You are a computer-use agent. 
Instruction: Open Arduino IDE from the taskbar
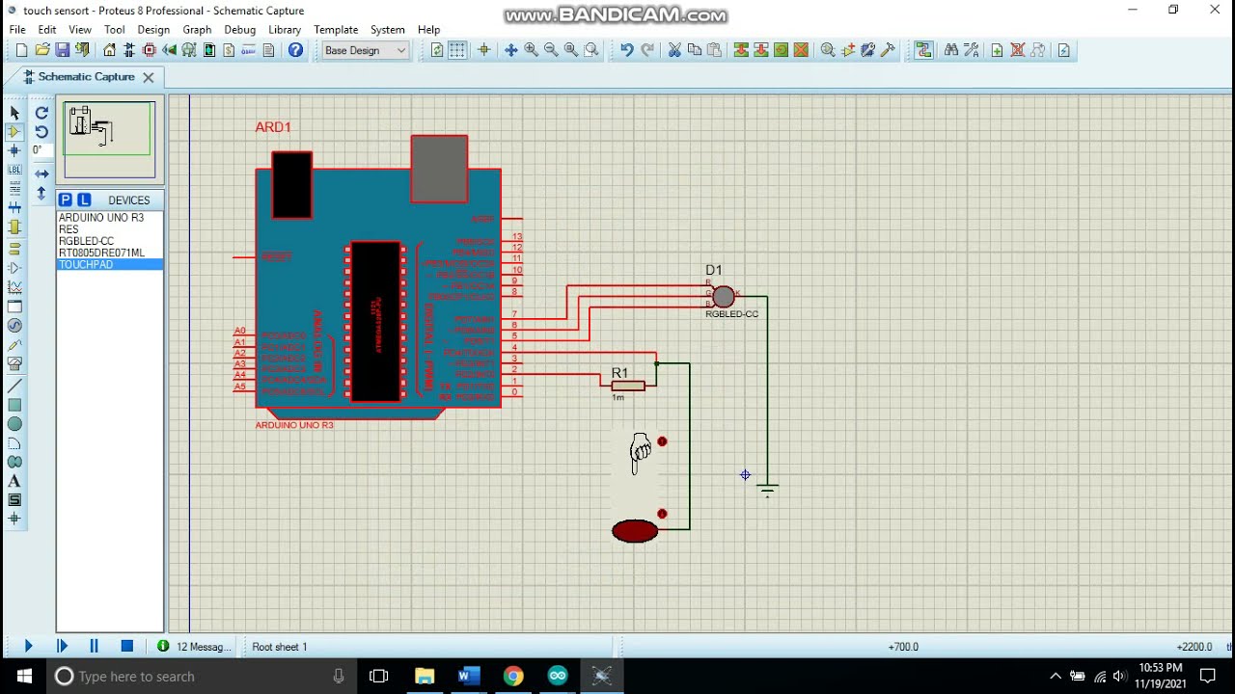(558, 676)
